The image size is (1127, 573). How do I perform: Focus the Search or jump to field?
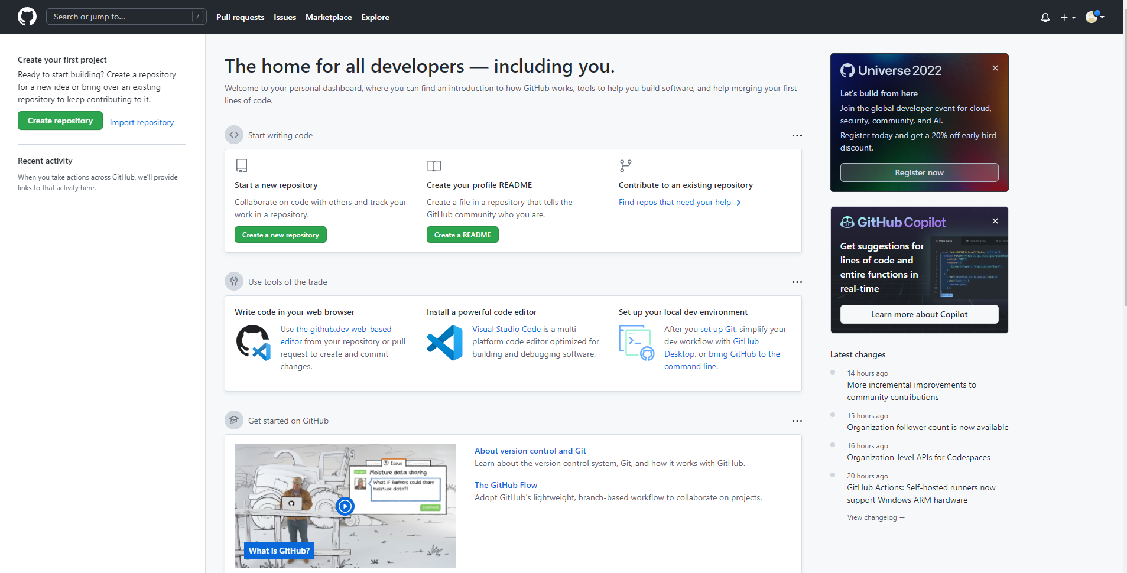pyautogui.click(x=126, y=17)
